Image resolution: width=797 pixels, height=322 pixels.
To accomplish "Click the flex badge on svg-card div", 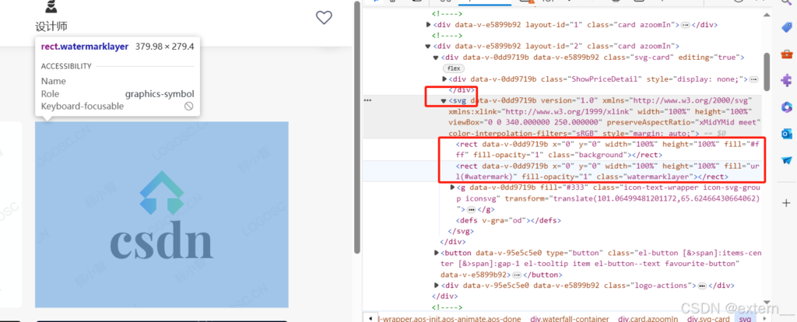I will [x=453, y=68].
